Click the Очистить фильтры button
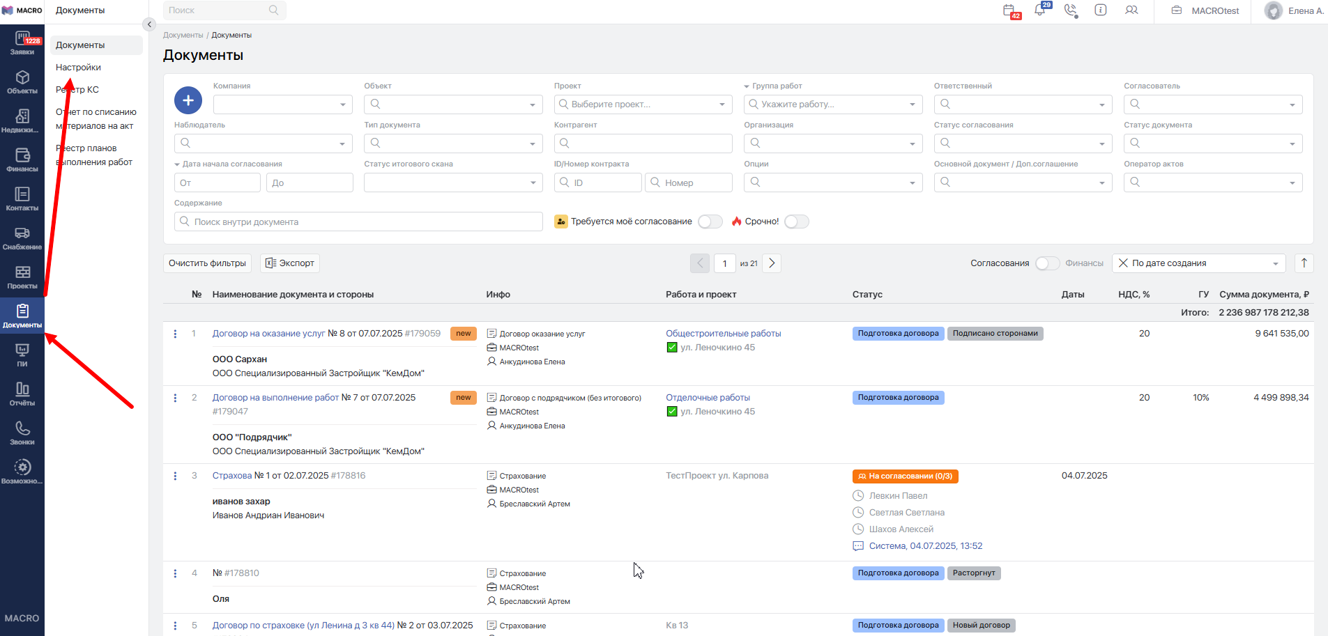The image size is (1328, 636). 207,263
